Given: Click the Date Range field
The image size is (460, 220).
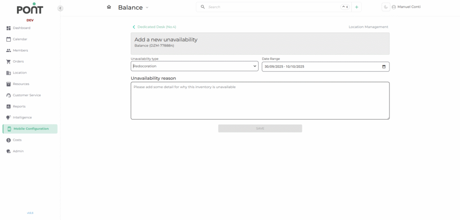Looking at the screenshot, I should coord(326,66).
